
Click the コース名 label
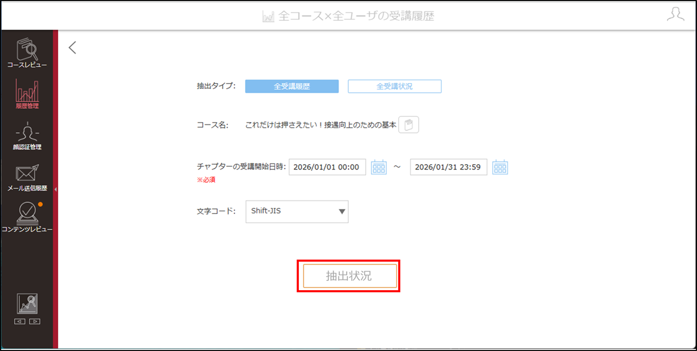coord(212,125)
